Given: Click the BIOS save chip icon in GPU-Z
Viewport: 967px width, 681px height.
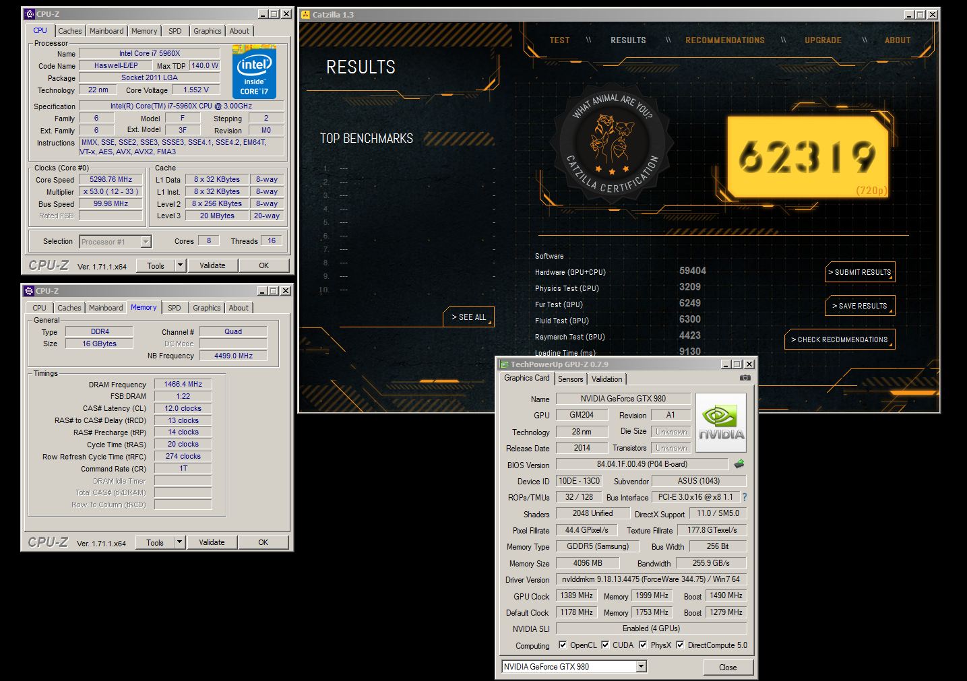Looking at the screenshot, I should tap(739, 464).
